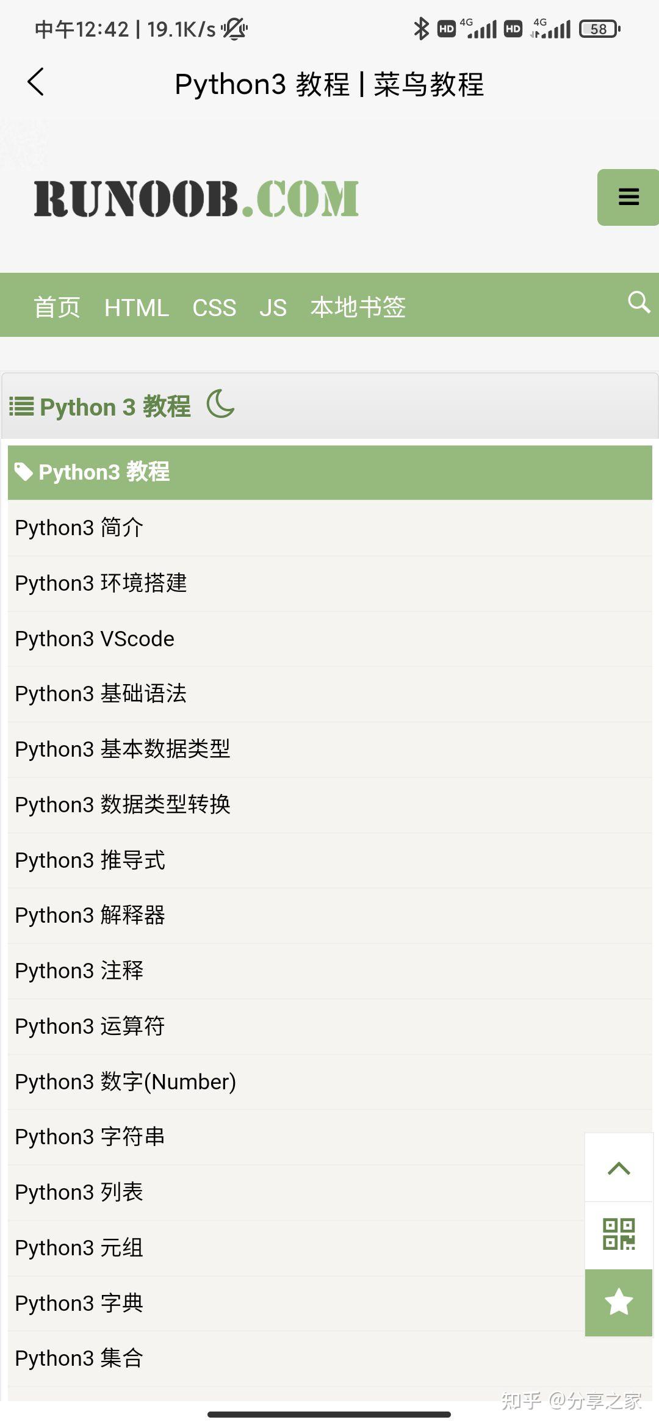This screenshot has height=1428, width=659.
Task: Toggle dark mode moon icon
Action: coord(220,404)
